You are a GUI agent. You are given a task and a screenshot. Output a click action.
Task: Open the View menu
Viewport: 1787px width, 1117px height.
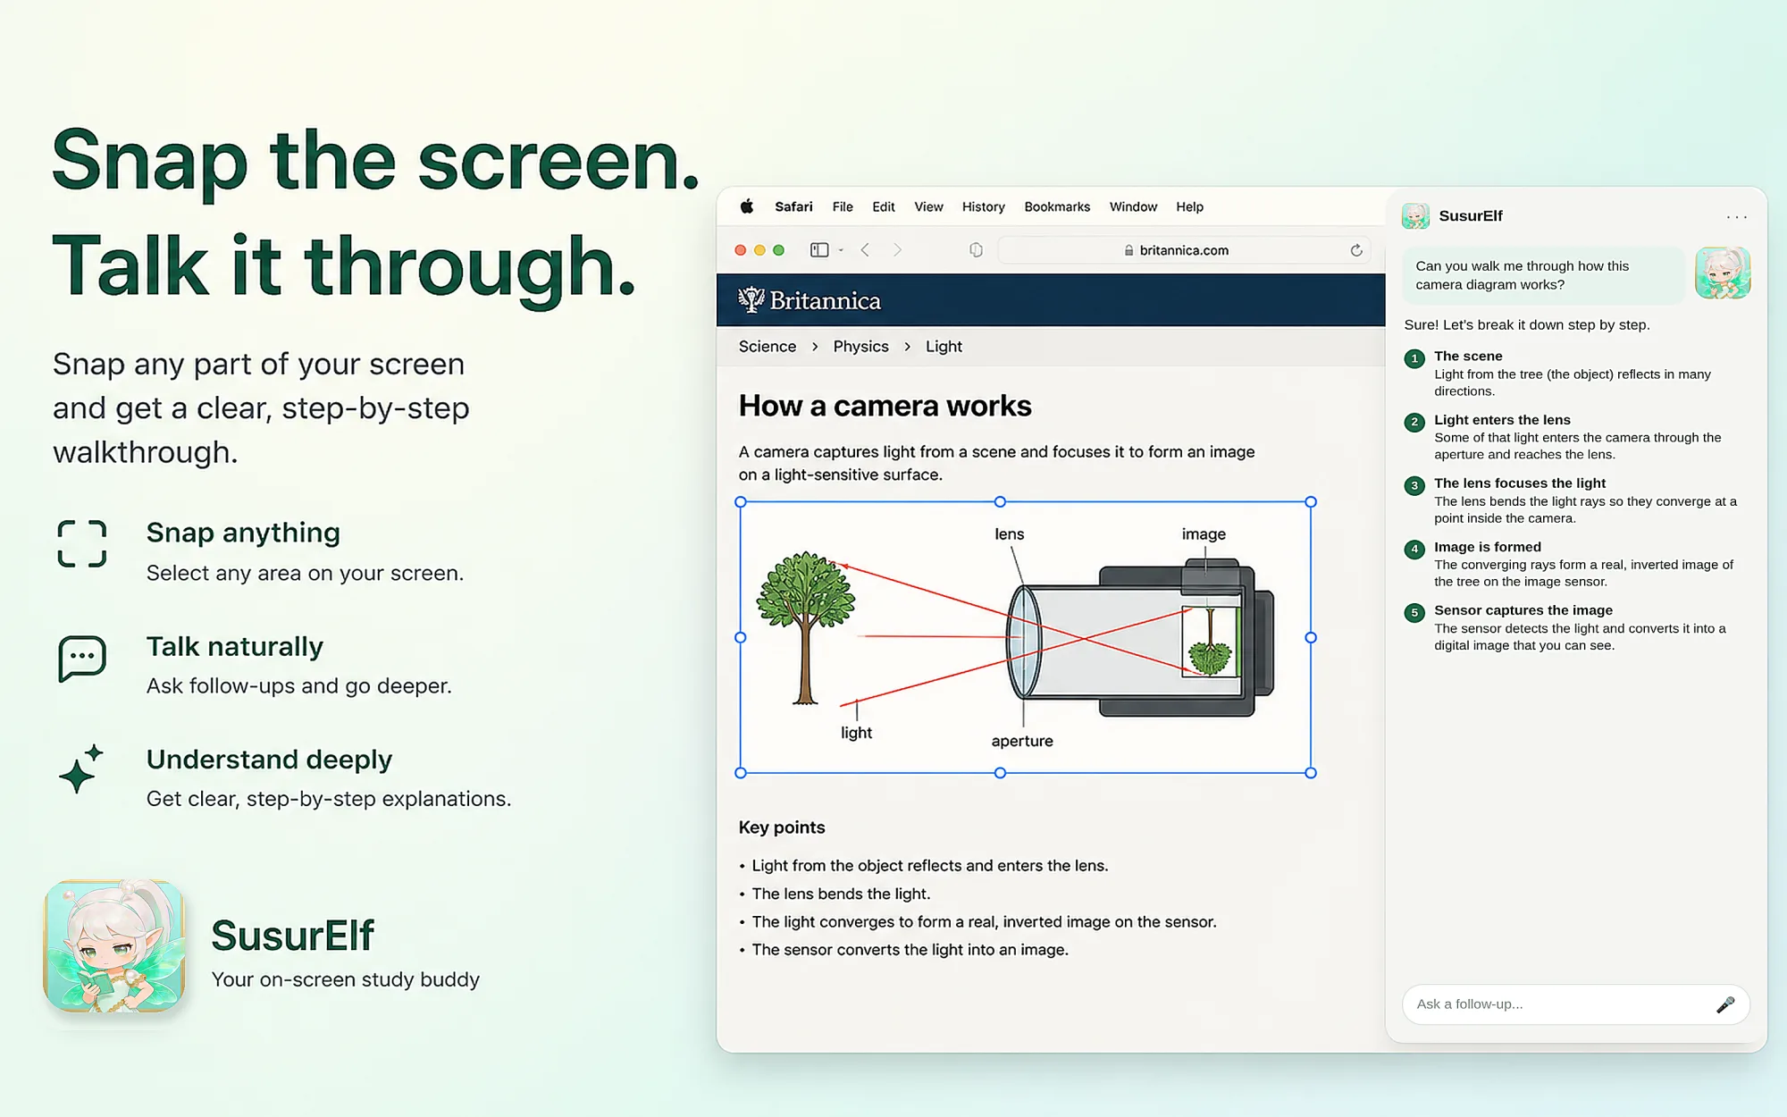[x=928, y=206]
